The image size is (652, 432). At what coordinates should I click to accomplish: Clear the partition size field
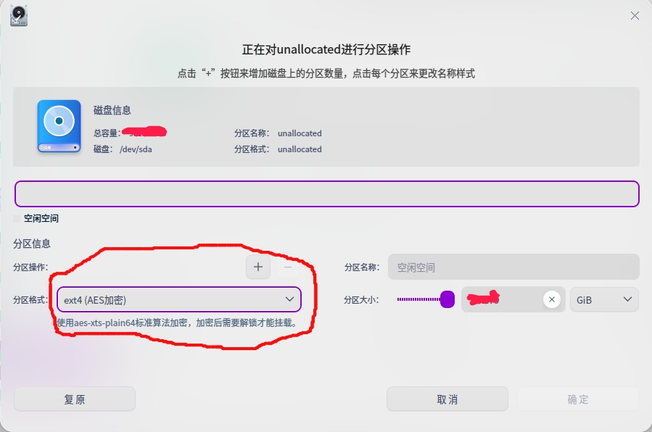click(552, 299)
